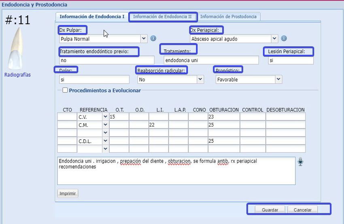Screen dimensions: 344x224
Task: Open the Radiografías link
Action: coord(17,75)
